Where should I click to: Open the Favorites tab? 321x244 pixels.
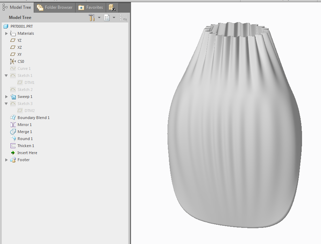pyautogui.click(x=91, y=7)
